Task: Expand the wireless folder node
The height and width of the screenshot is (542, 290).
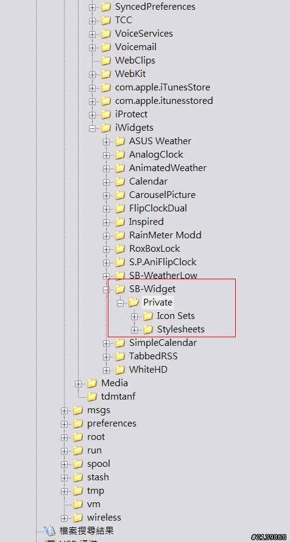Action: [x=64, y=518]
